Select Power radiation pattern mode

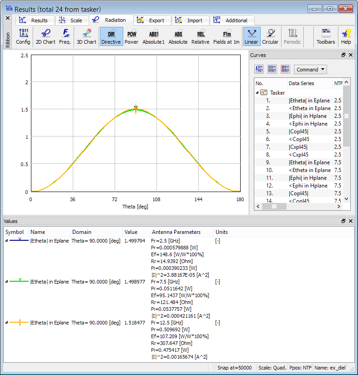(131, 36)
